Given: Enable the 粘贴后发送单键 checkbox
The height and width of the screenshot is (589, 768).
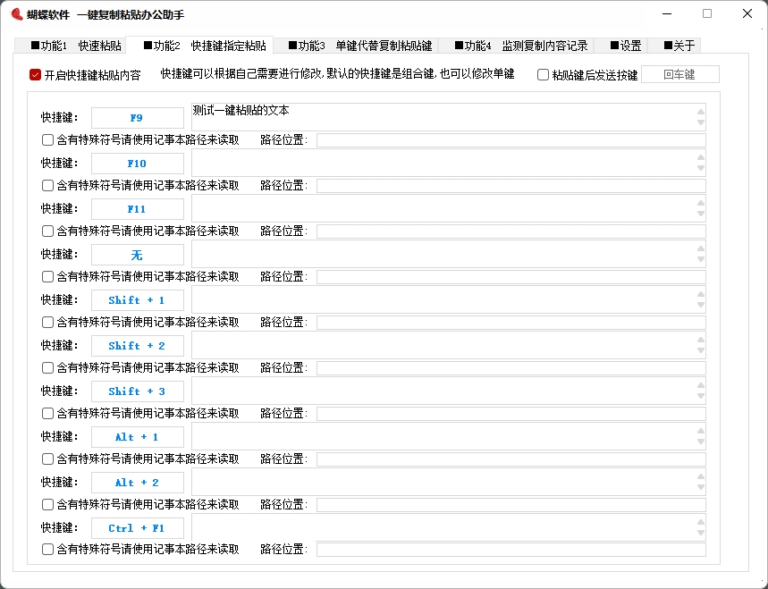Looking at the screenshot, I should (x=542, y=74).
